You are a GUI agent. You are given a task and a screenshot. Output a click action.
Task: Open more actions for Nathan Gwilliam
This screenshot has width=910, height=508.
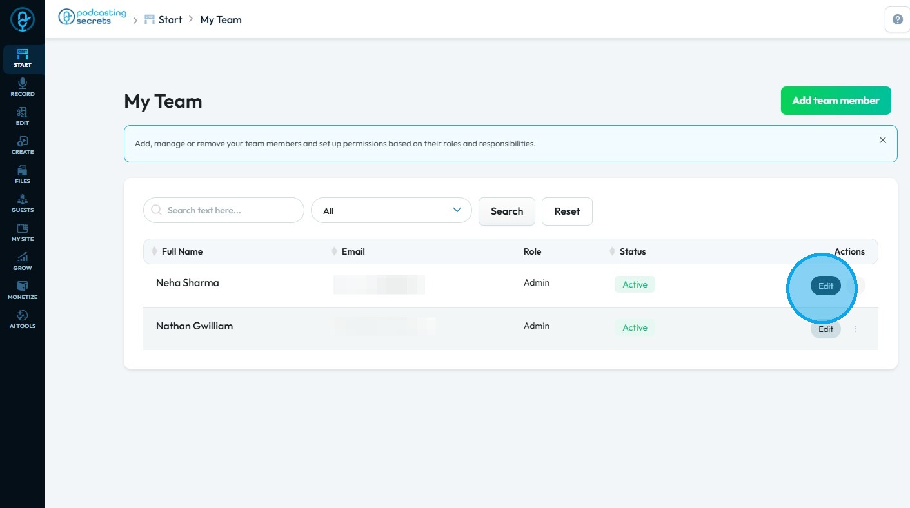click(x=856, y=329)
